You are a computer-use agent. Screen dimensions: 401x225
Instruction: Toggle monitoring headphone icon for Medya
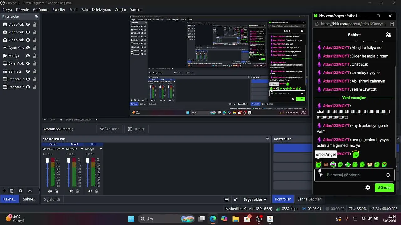tap(96, 191)
